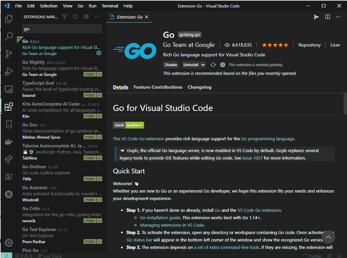Viewport: 347px width, 258px height.
Task: Open the File menu
Action: 18,6
